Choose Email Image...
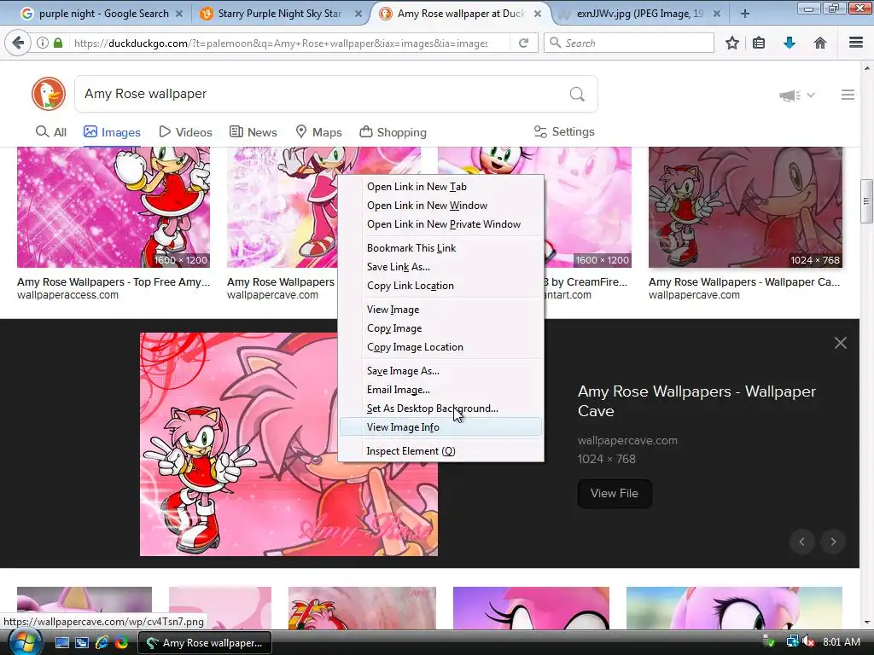Image resolution: width=874 pixels, height=655 pixels. [x=440, y=389]
